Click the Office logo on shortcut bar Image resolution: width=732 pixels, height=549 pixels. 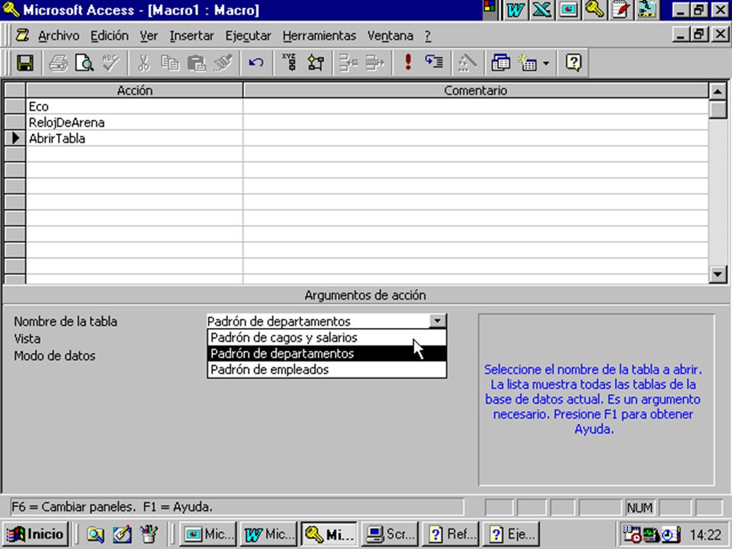click(x=490, y=8)
